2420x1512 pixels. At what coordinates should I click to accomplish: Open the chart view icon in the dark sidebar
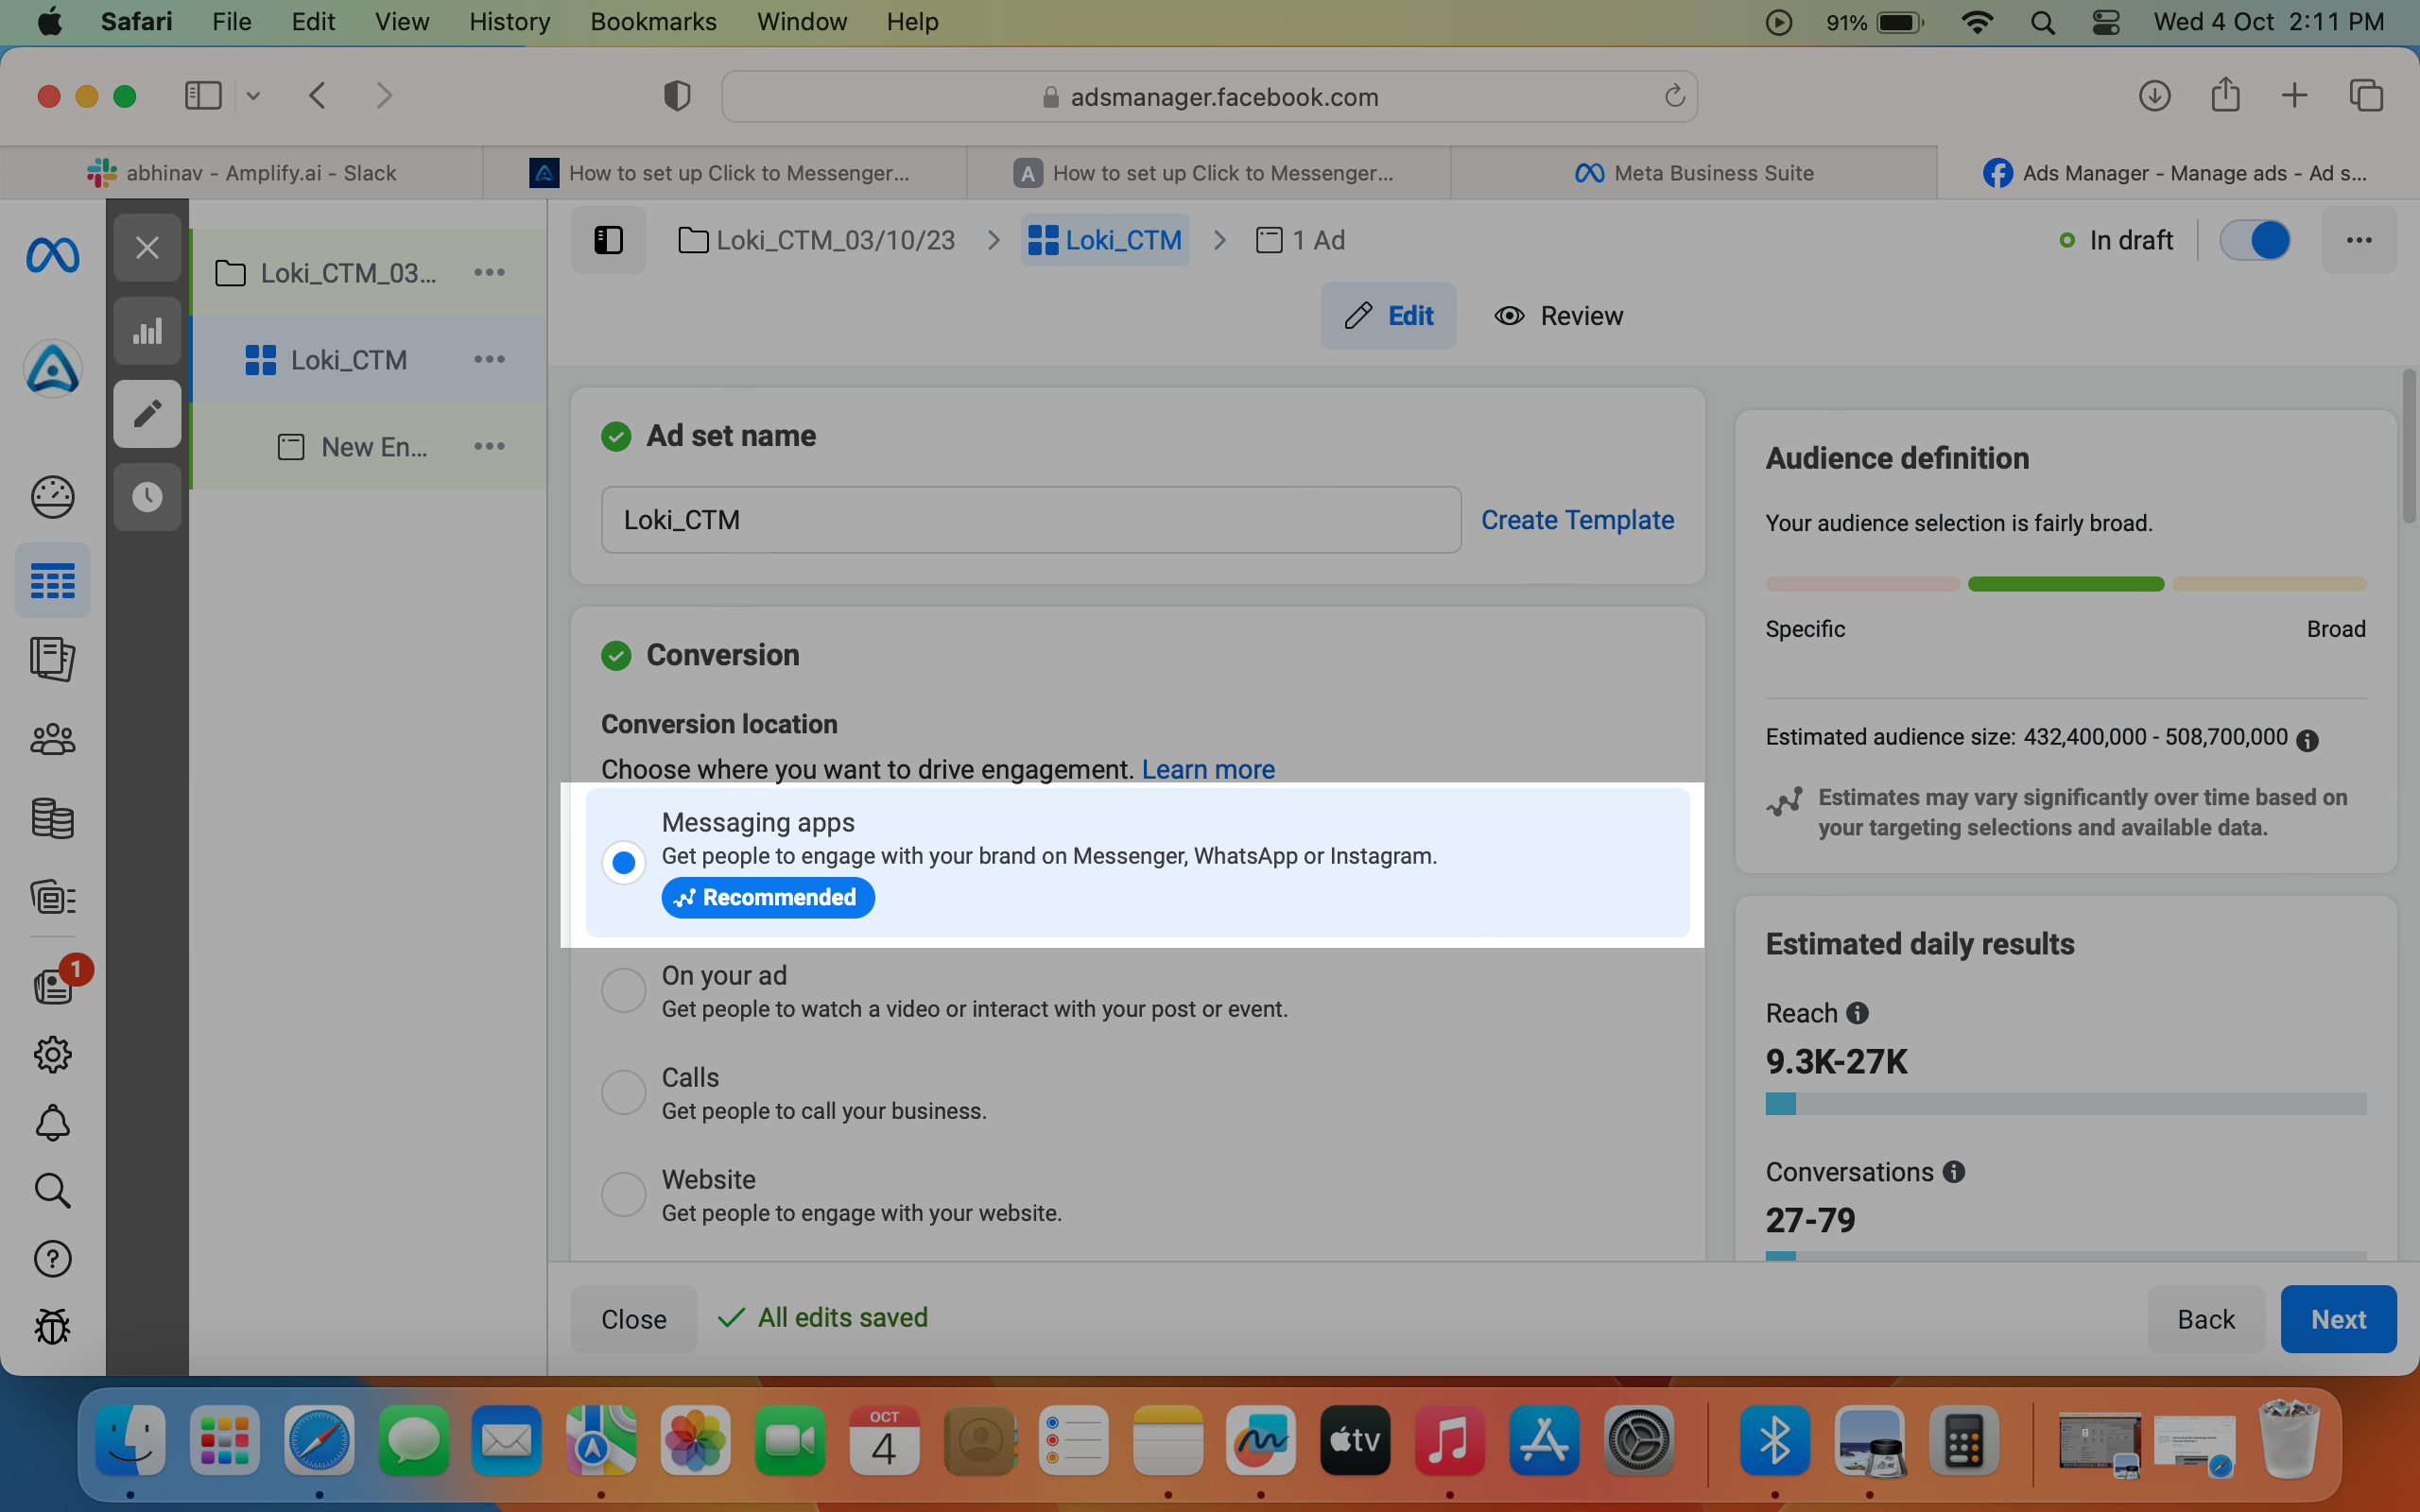(x=147, y=331)
